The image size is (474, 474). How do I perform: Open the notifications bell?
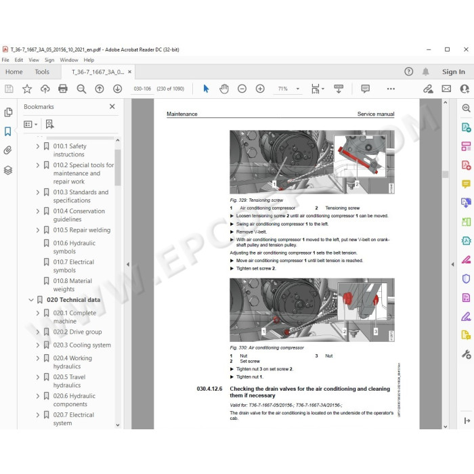pyautogui.click(x=426, y=72)
